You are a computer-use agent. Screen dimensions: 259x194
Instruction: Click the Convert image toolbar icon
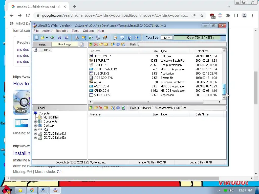click(x=91, y=38)
